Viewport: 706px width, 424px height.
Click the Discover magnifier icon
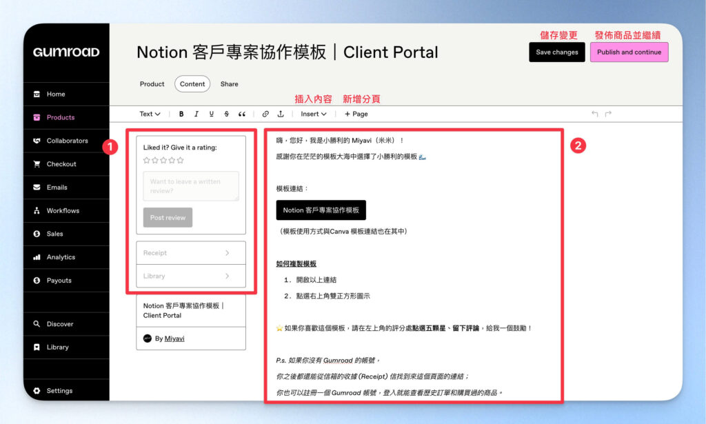click(x=37, y=324)
